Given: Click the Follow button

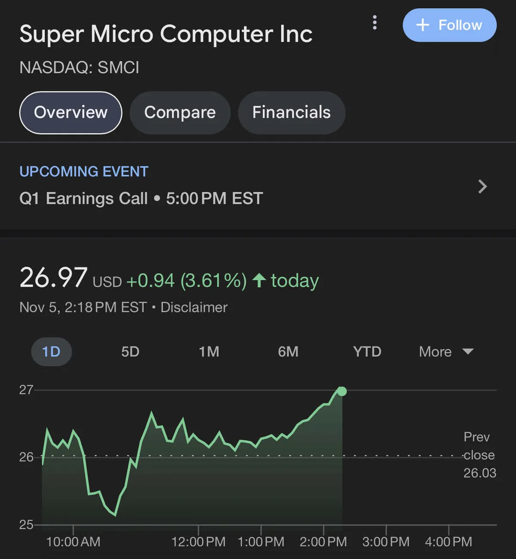Looking at the screenshot, I should pos(449,25).
